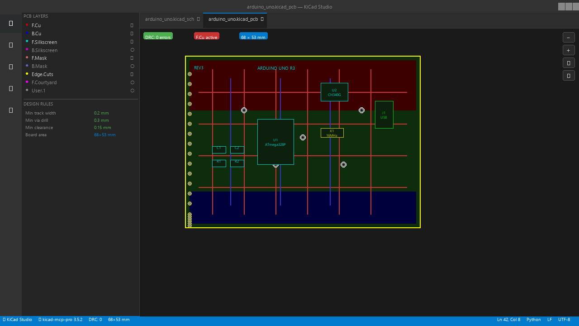Viewport: 579px width, 326px height.
Task: Click the red F.Cu active badge
Action: [207, 36]
